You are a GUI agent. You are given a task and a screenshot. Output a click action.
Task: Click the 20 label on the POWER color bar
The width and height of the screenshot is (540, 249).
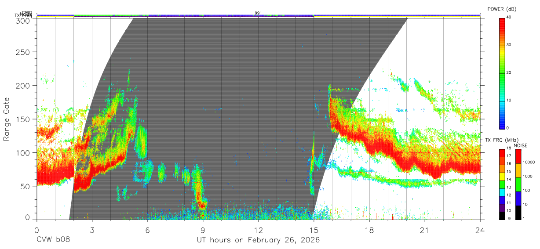[x=509, y=72]
